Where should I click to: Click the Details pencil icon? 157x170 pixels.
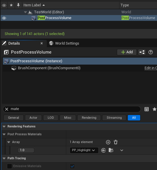coord(4,43)
